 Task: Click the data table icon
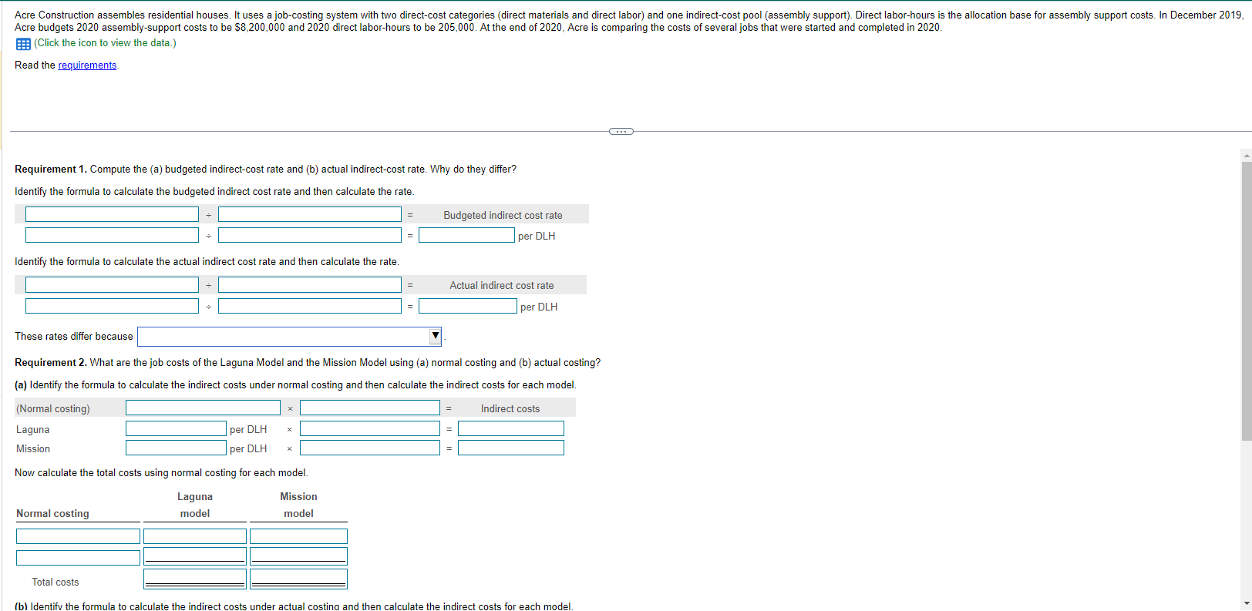click(23, 44)
